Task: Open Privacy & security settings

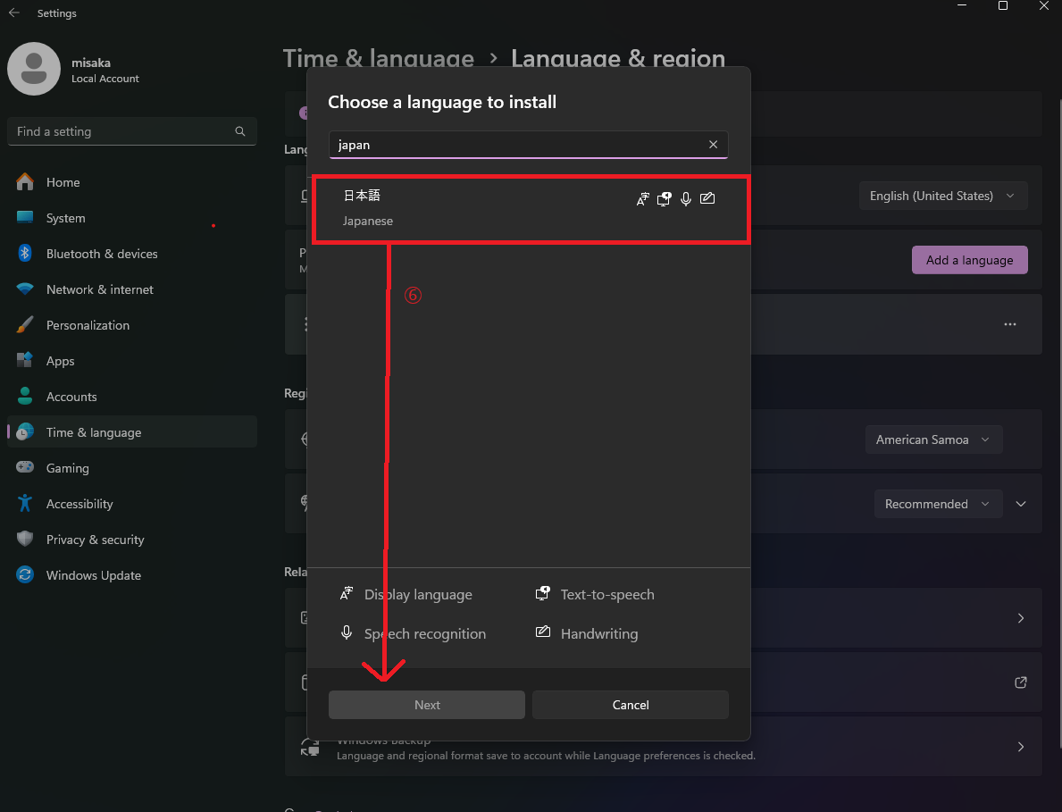Action: tap(132, 540)
